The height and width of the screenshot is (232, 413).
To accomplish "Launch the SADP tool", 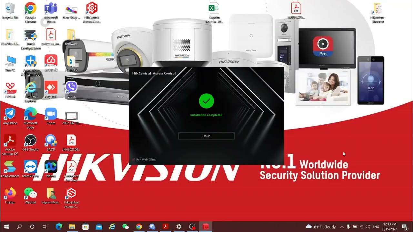I will pos(51,143).
